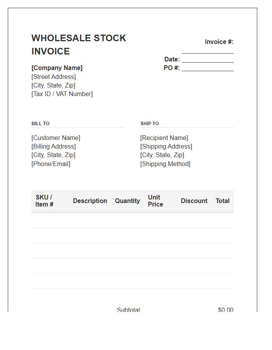Image resolution: width=272 pixels, height=350 pixels.
Task: Select the [Shipping Method] placeholder
Action: [x=165, y=164]
